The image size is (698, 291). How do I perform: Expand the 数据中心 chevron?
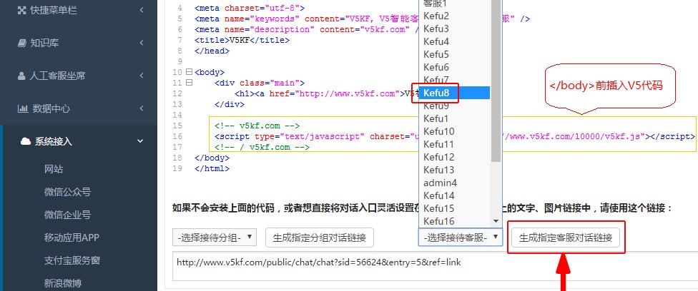(142, 108)
